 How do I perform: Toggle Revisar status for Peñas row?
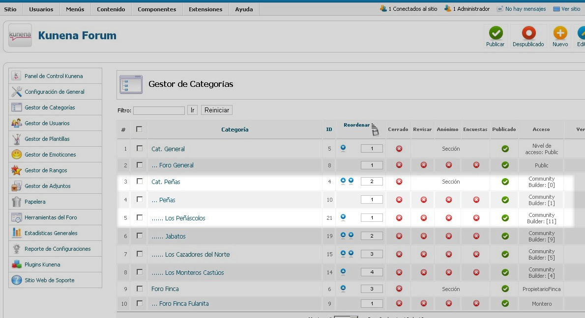(423, 200)
